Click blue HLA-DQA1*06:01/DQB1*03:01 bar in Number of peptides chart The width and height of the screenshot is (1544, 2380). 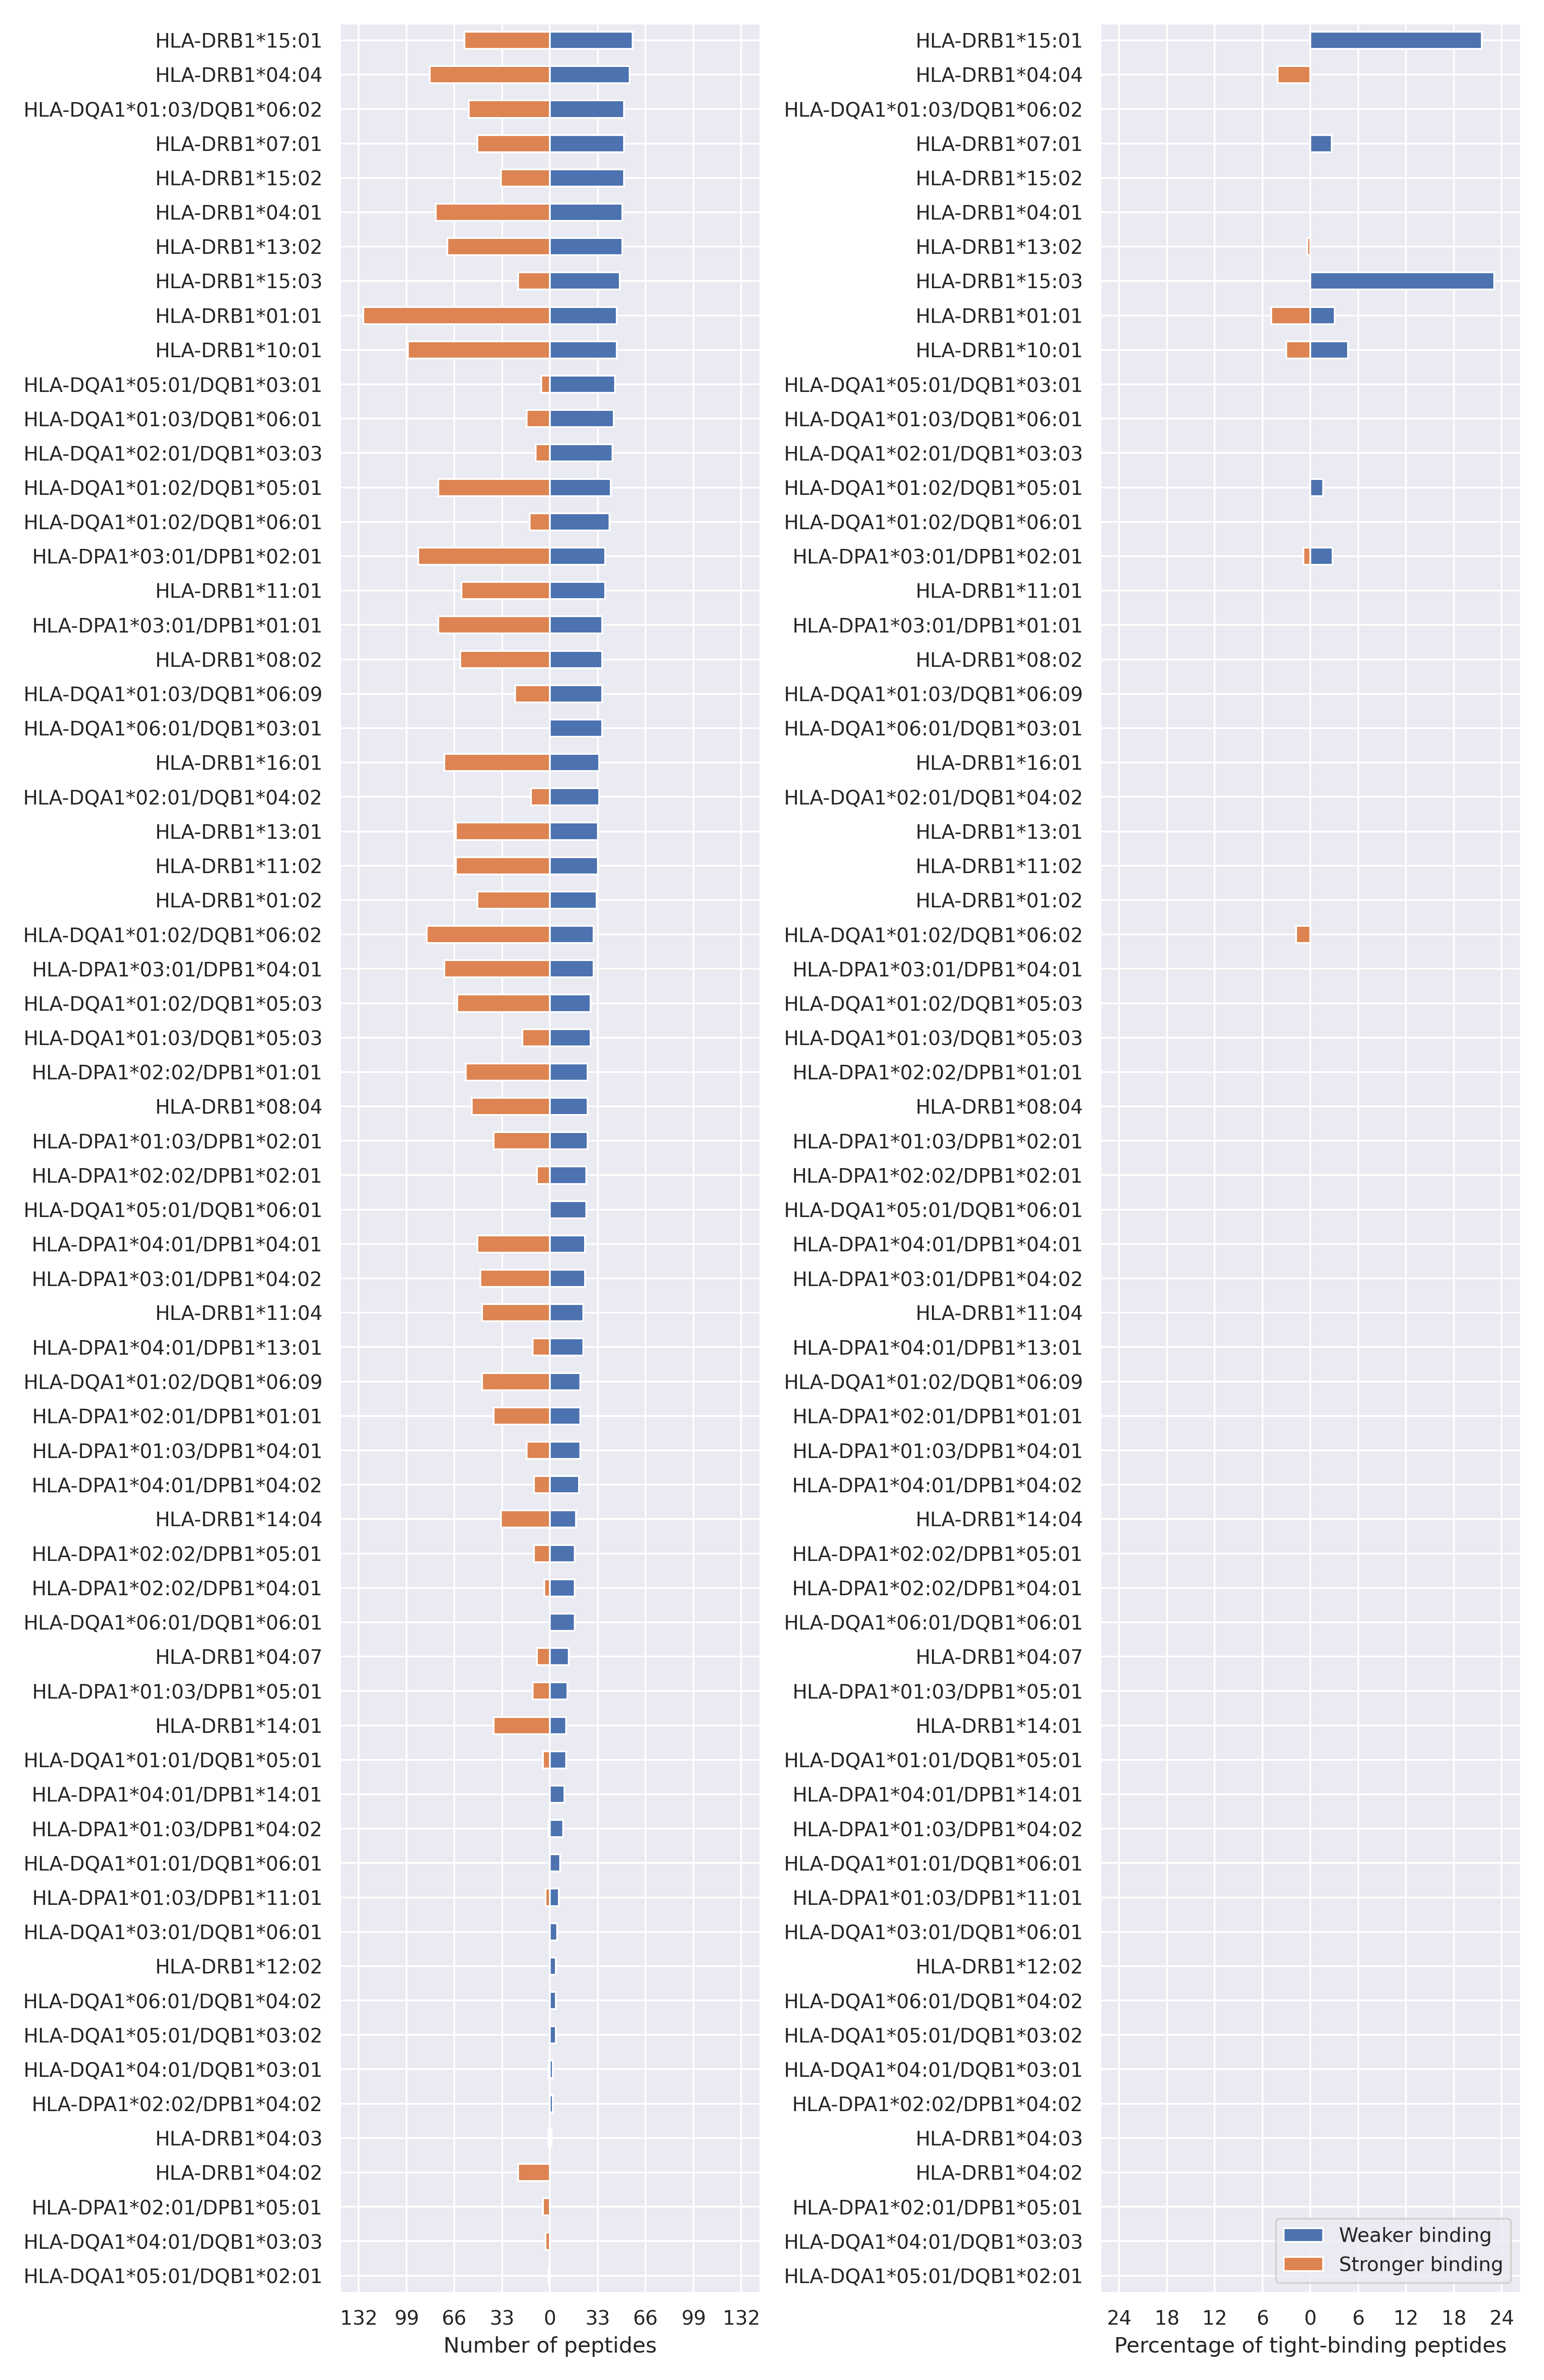pos(576,728)
